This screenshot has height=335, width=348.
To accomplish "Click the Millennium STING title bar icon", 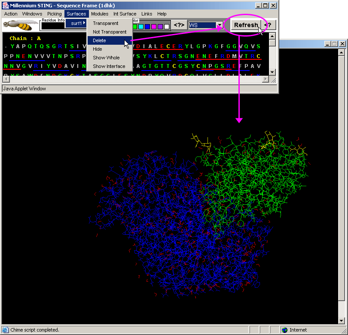I will click(x=6, y=6).
